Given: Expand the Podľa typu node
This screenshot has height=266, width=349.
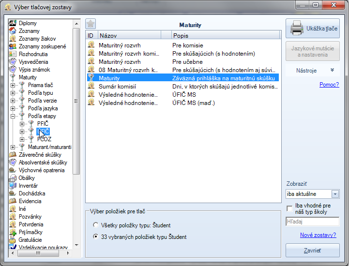Looking at the screenshot, I should click(13, 93).
